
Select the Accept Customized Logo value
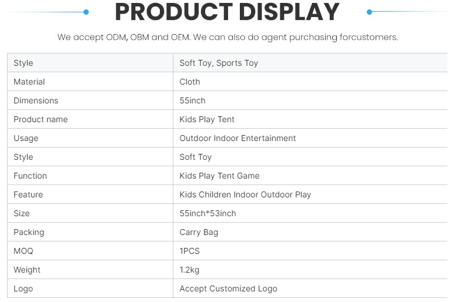pyautogui.click(x=310, y=288)
